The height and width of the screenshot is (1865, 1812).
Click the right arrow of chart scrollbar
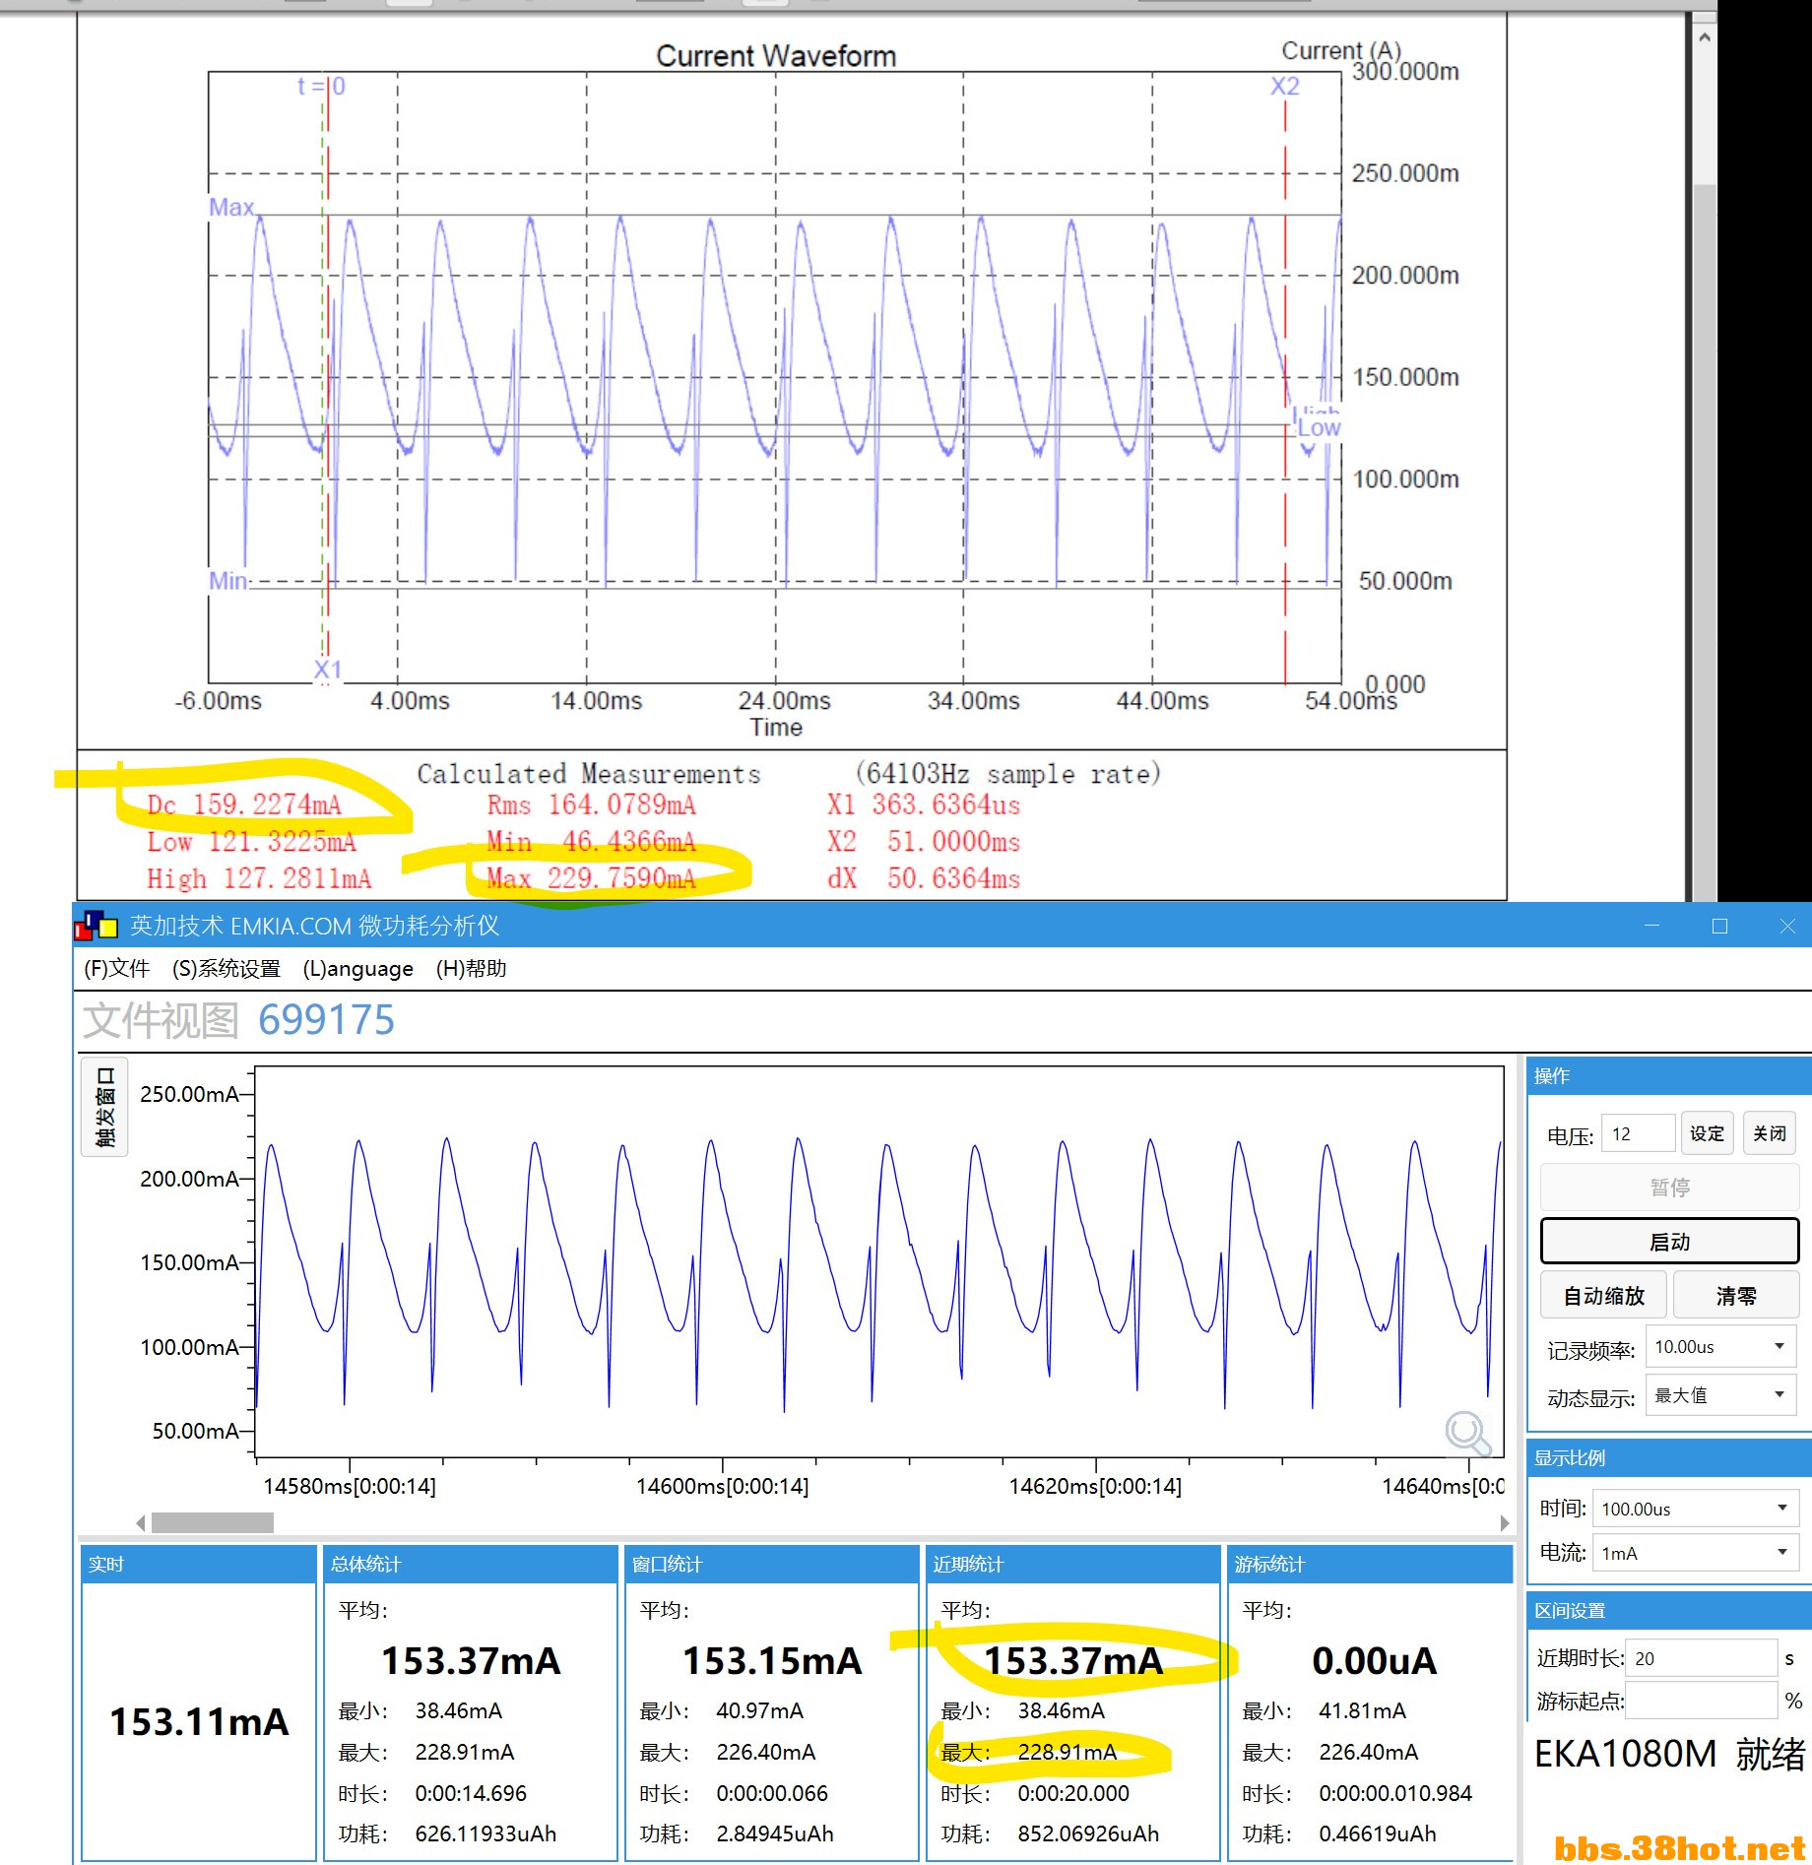pyautogui.click(x=1504, y=1523)
